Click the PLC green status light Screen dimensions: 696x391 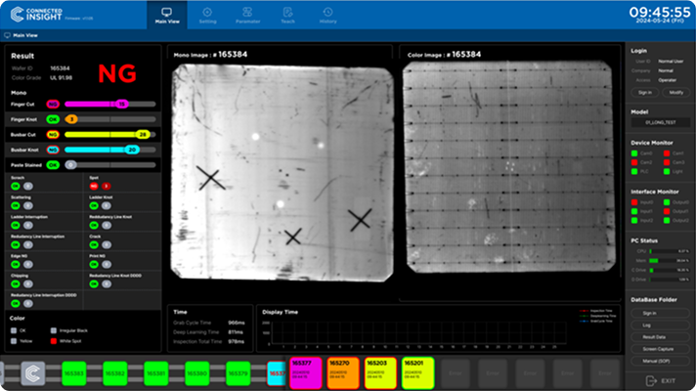[x=634, y=171]
